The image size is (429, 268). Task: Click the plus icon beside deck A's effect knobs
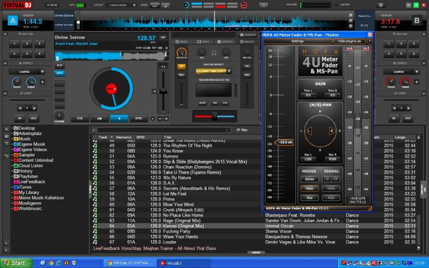click(42, 81)
